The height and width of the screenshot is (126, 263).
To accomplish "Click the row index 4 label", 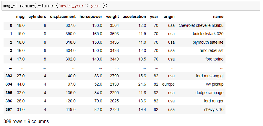I will click(11, 59).
